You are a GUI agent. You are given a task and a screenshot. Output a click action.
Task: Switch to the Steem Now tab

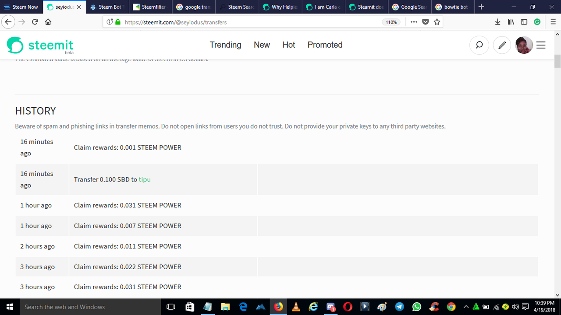tap(21, 7)
